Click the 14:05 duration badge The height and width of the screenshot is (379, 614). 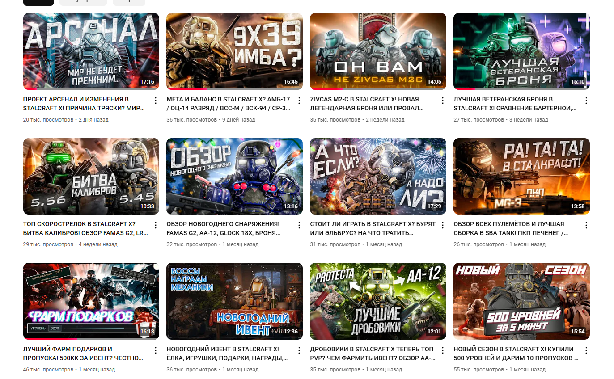434,82
